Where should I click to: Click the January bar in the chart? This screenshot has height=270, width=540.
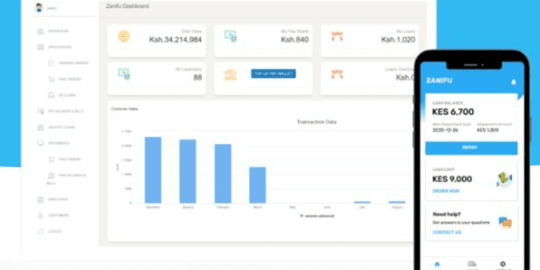point(188,171)
